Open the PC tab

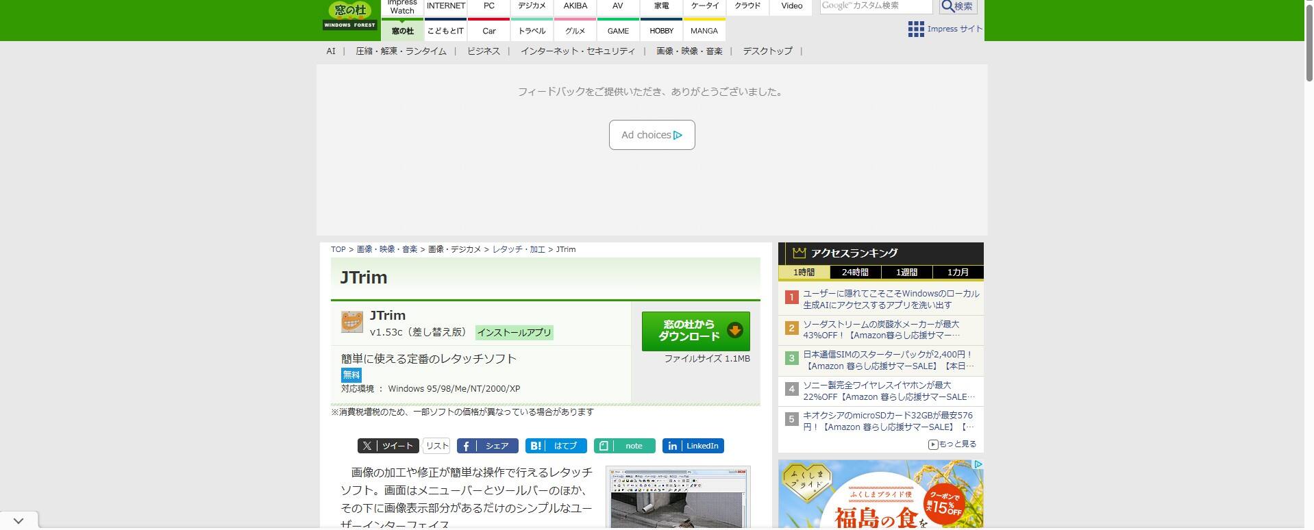[488, 8]
